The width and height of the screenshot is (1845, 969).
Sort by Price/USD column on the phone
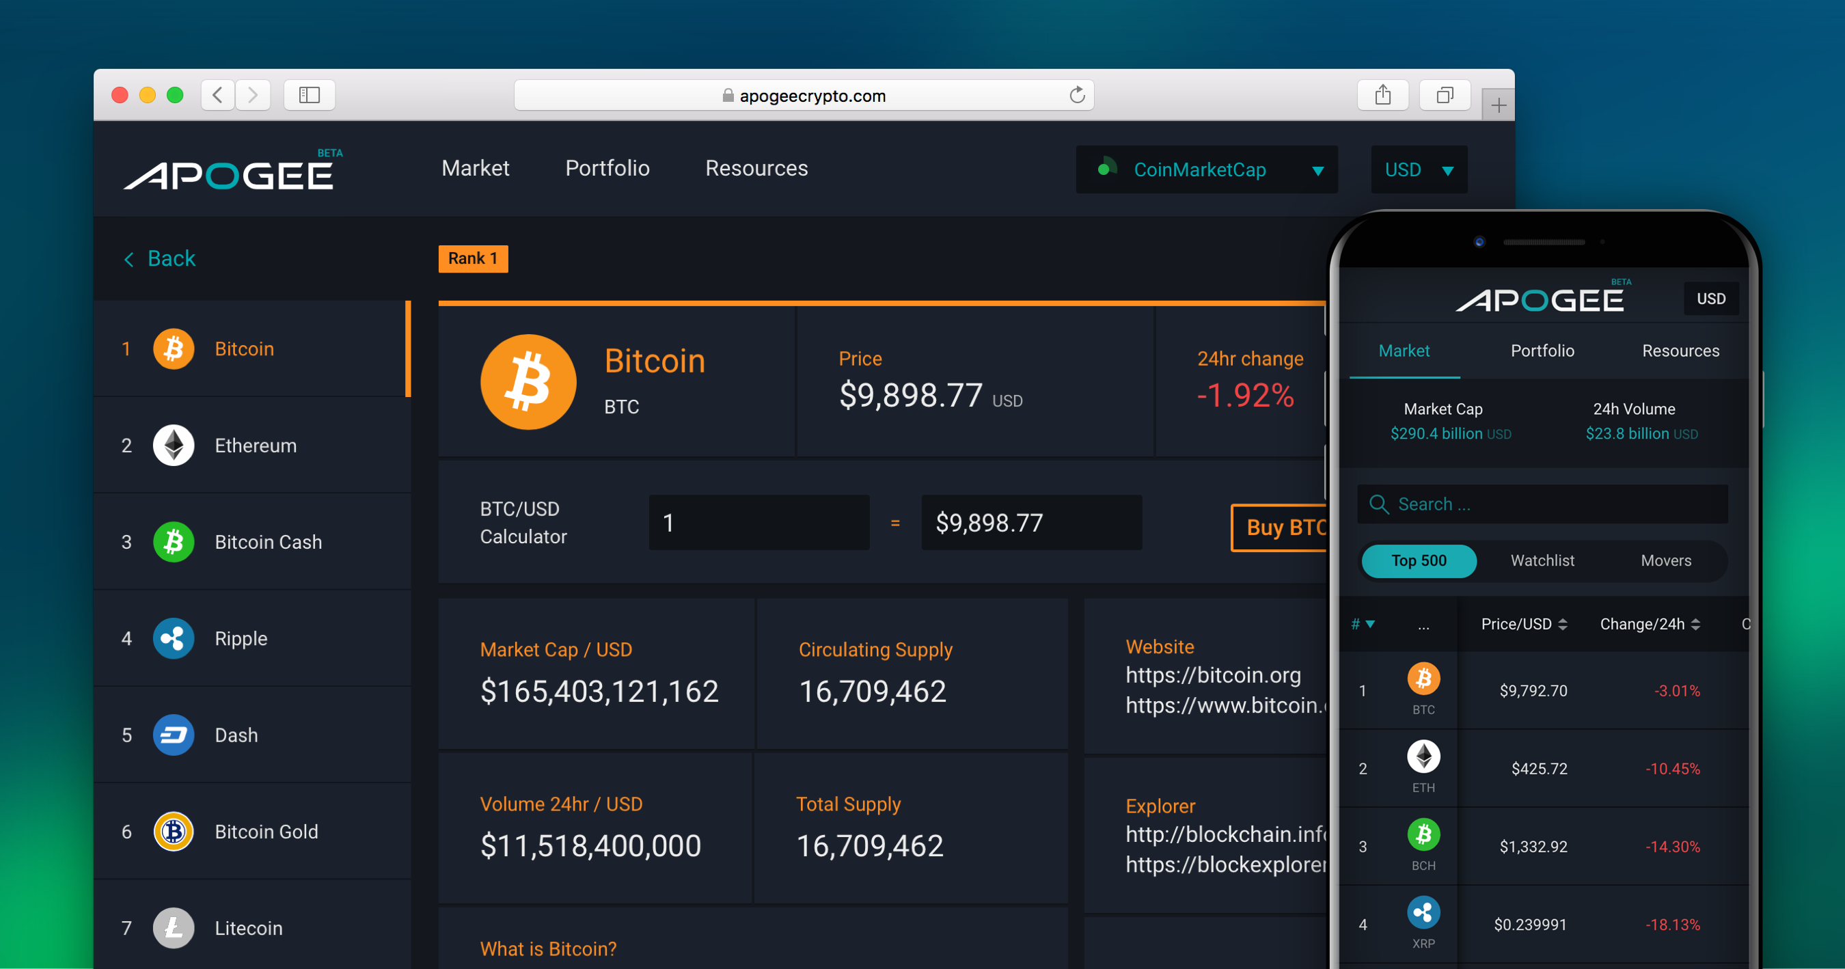point(1524,625)
